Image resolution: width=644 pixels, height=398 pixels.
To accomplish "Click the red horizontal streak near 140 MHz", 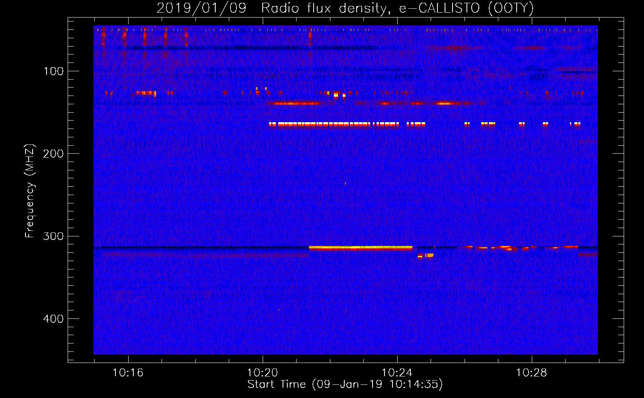I will [295, 103].
